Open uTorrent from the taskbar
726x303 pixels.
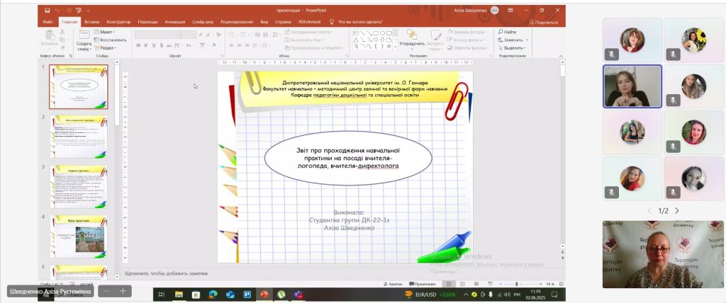(281, 295)
